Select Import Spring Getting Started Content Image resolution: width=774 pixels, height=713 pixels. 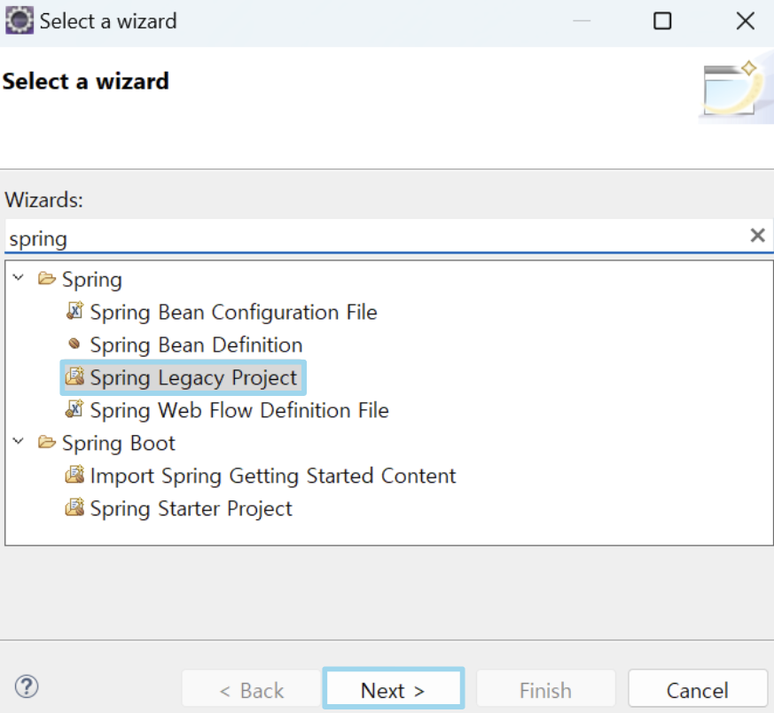[x=273, y=476]
